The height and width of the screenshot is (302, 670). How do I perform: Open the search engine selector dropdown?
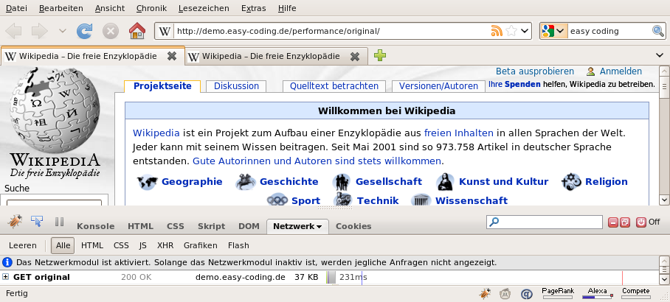coord(553,31)
